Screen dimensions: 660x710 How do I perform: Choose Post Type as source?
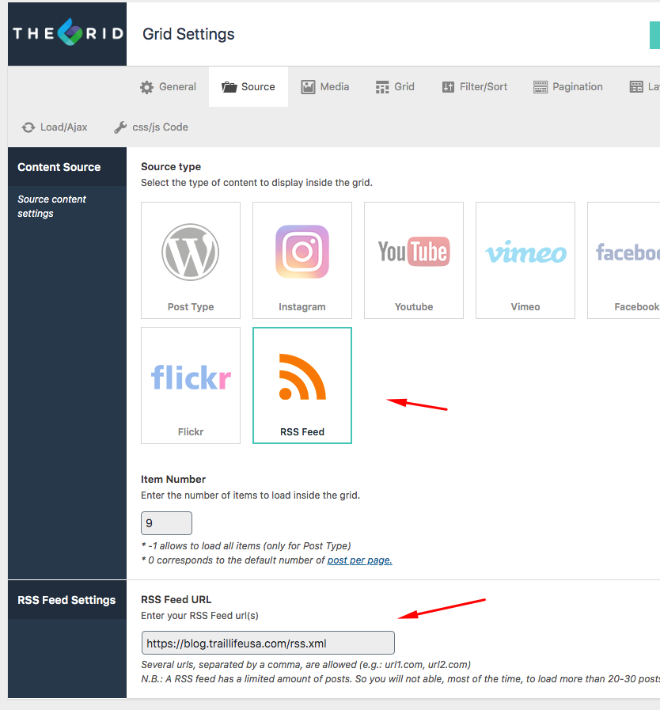tap(191, 260)
